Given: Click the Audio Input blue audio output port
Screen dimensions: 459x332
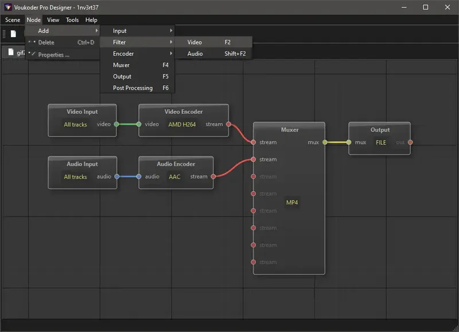Looking at the screenshot, I should [x=117, y=176].
